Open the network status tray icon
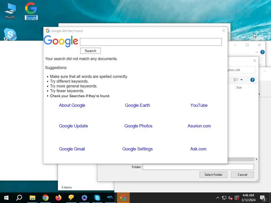271x203 pixels. coord(224,198)
